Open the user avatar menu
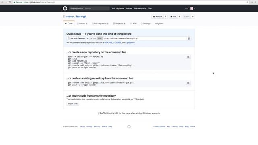This screenshot has width=258, height=145. (x=193, y=8)
